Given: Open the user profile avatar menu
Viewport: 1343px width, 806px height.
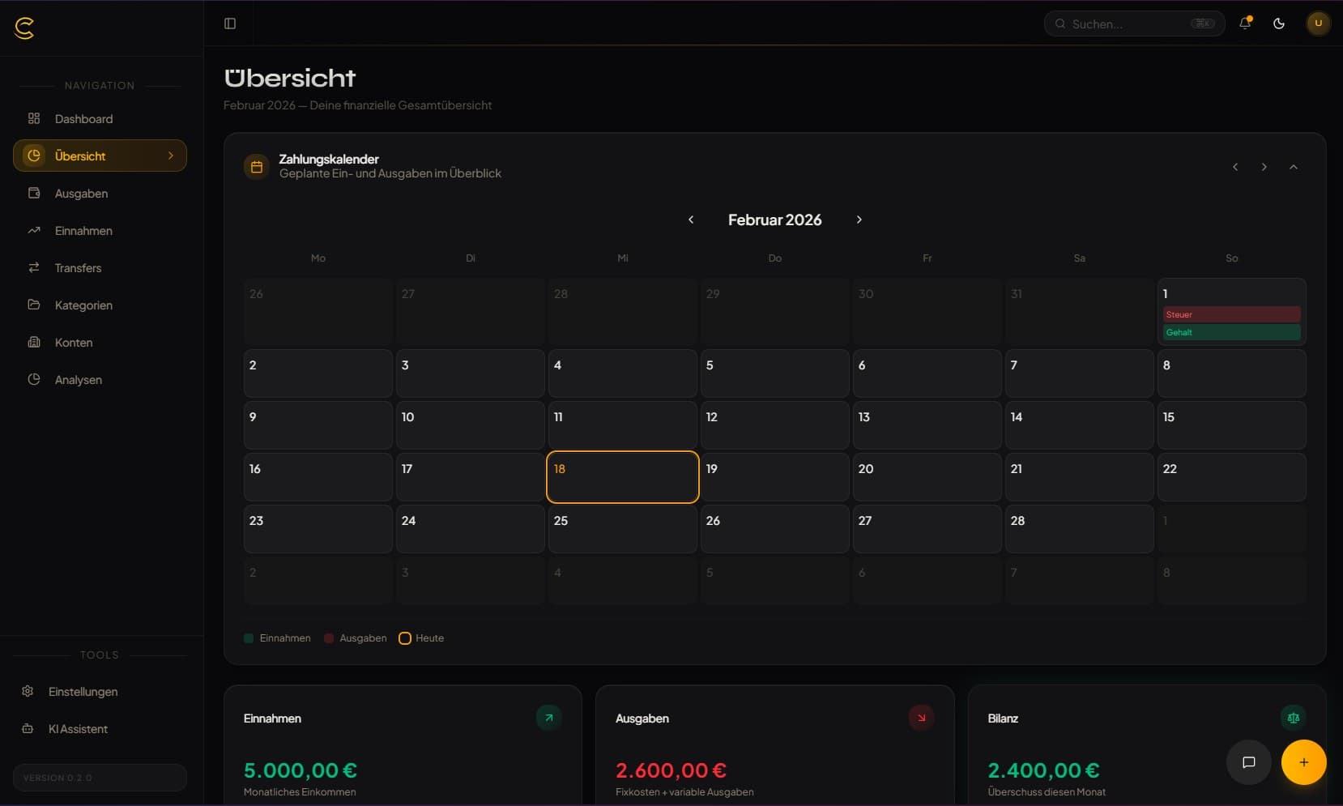Looking at the screenshot, I should [1318, 23].
